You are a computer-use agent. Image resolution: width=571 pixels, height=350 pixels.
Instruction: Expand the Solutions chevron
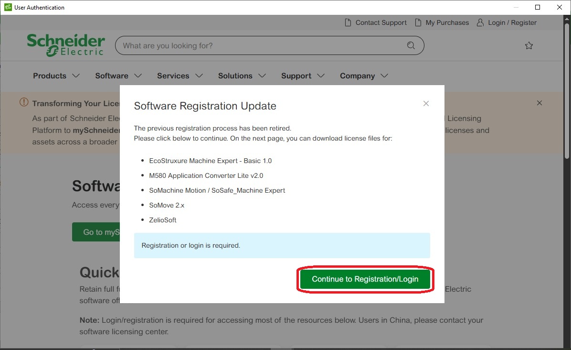pos(262,76)
